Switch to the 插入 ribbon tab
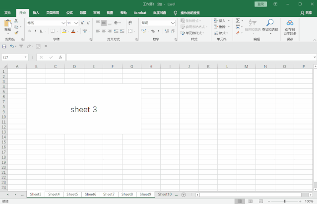Screen dimensions: 317x204 click(x=36, y=13)
